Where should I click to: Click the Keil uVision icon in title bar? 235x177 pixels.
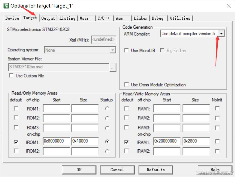6,6
